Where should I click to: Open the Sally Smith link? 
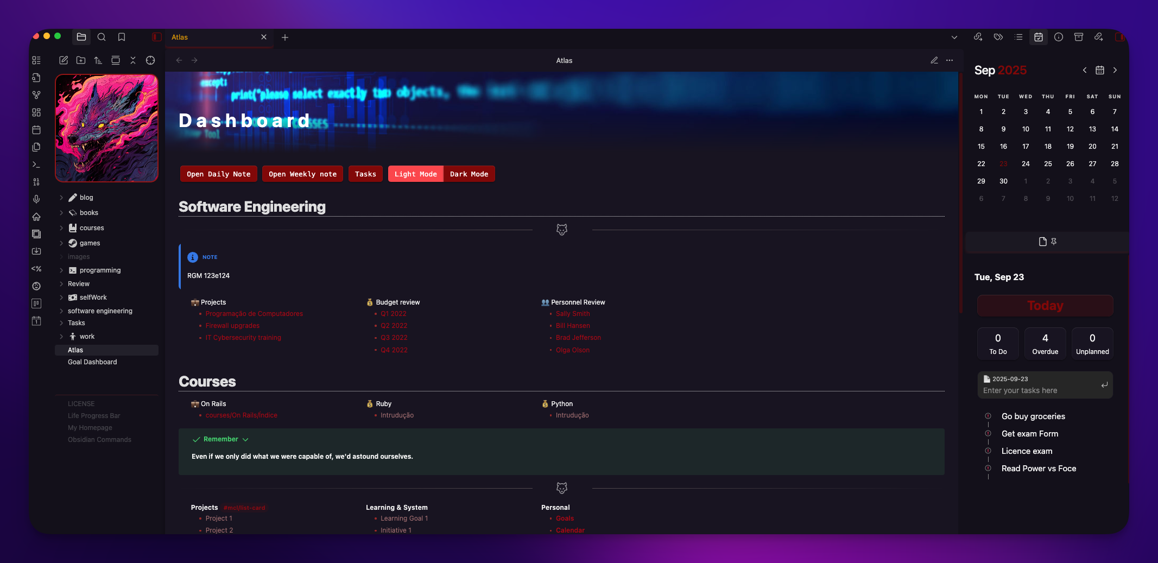573,314
